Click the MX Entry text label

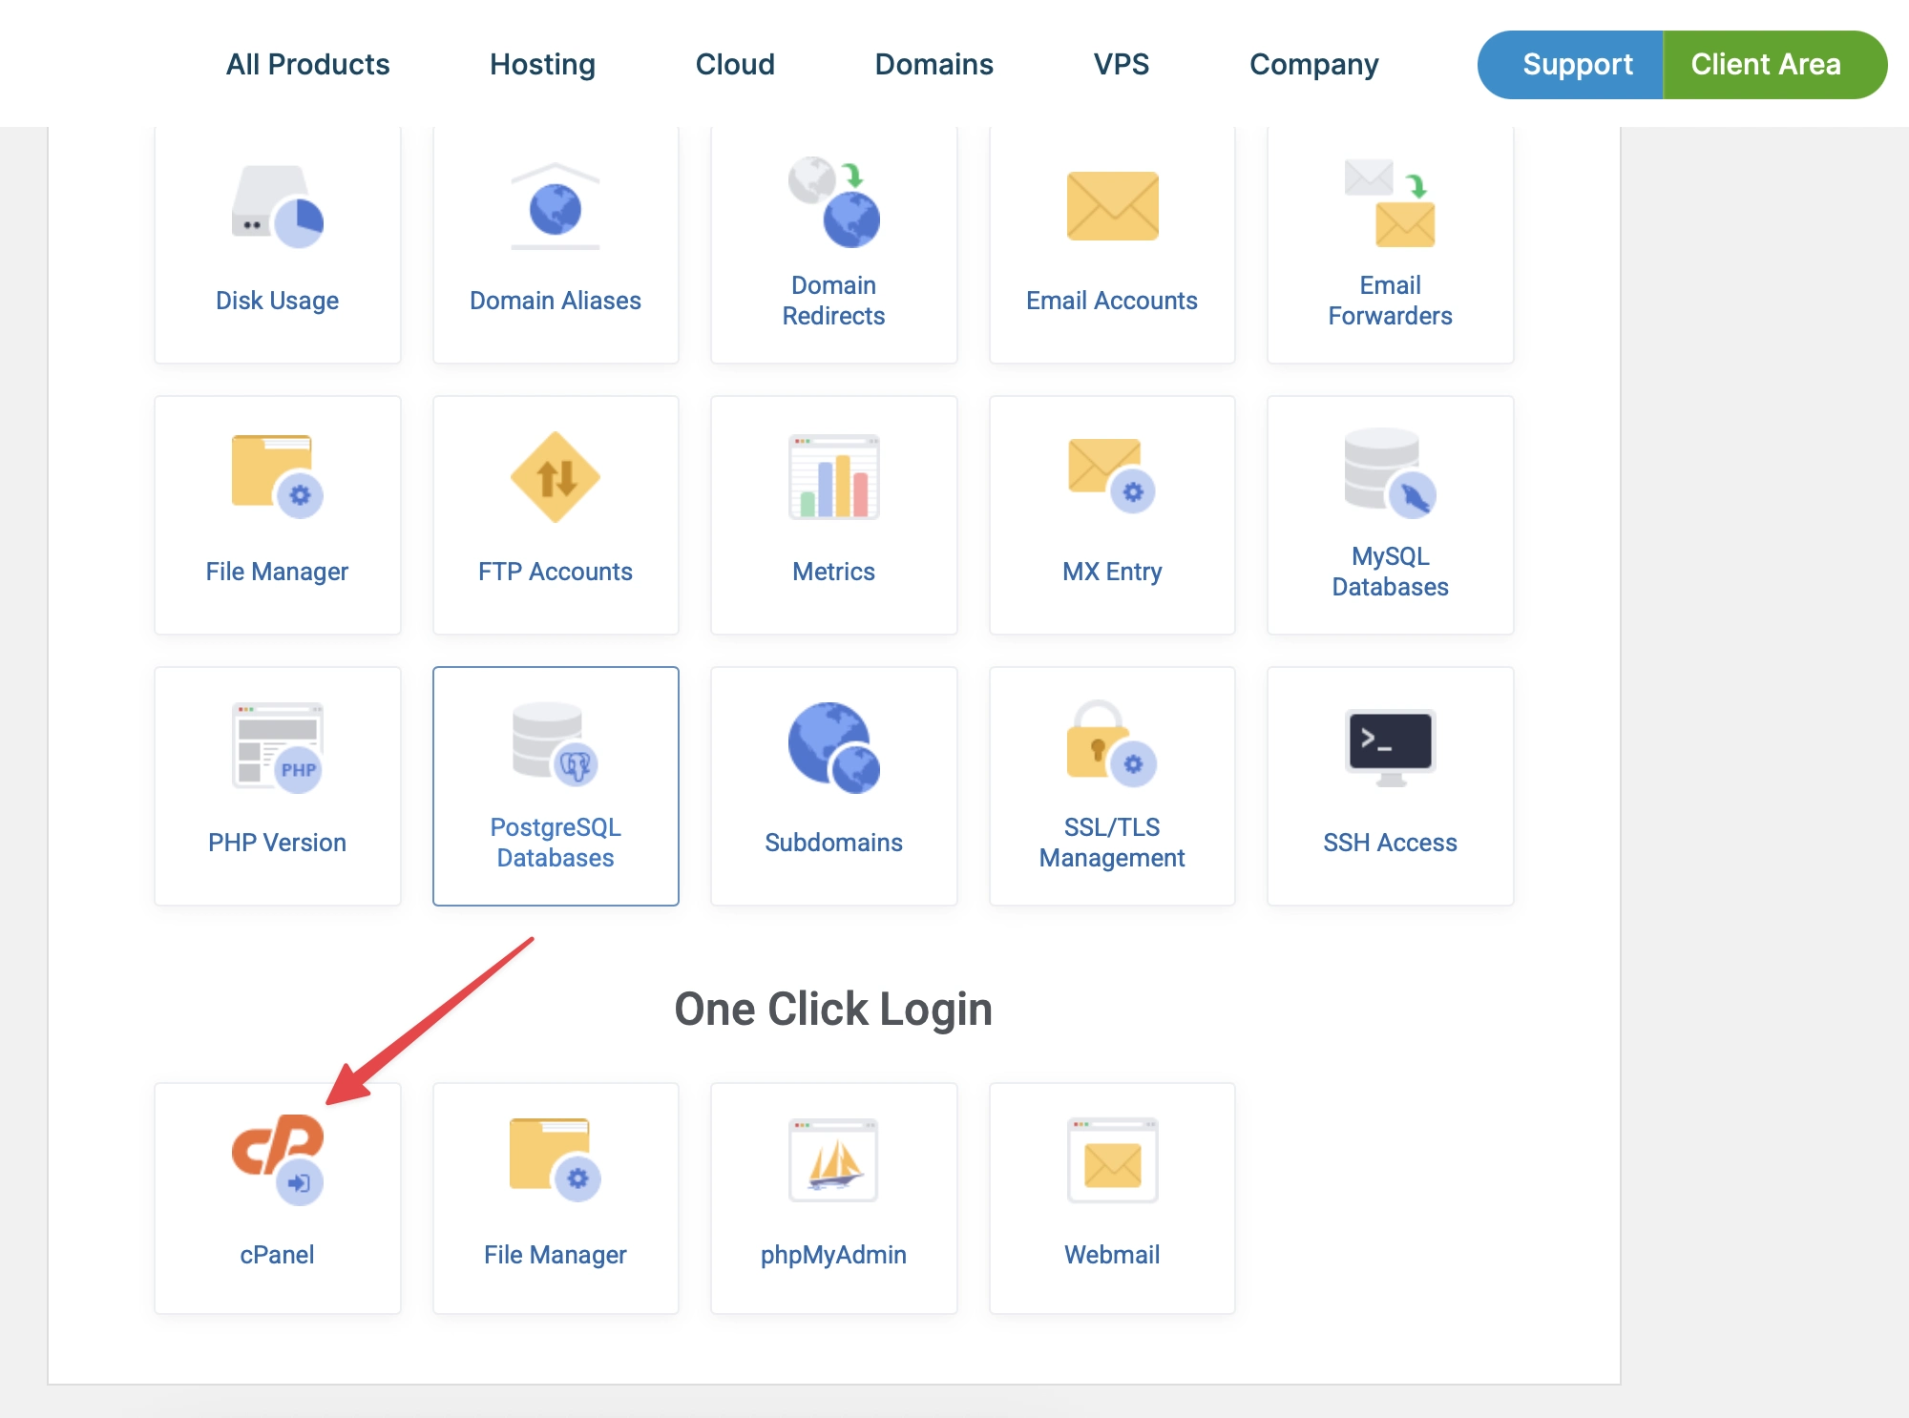(1112, 572)
